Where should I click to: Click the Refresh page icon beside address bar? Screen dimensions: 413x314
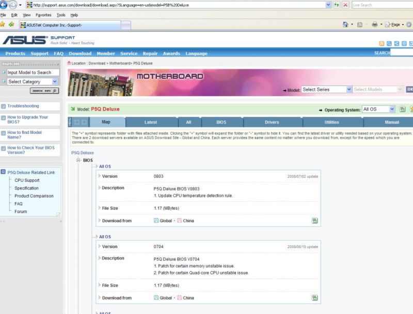[x=337, y=5]
